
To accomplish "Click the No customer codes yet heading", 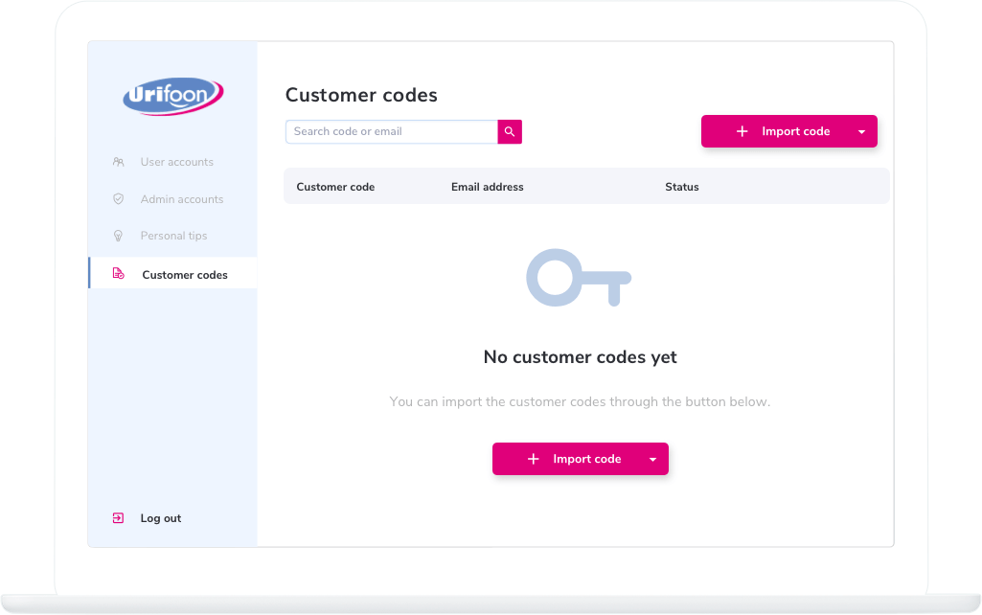I will coord(580,357).
